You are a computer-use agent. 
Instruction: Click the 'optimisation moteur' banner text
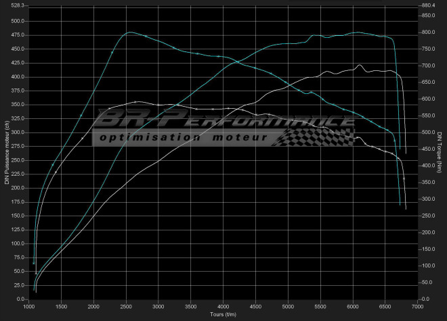tap(182, 138)
